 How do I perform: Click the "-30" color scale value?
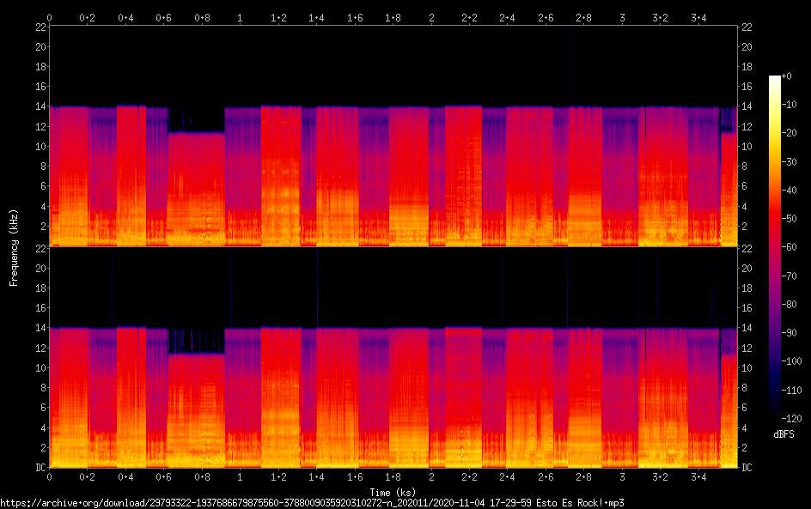[790, 161]
